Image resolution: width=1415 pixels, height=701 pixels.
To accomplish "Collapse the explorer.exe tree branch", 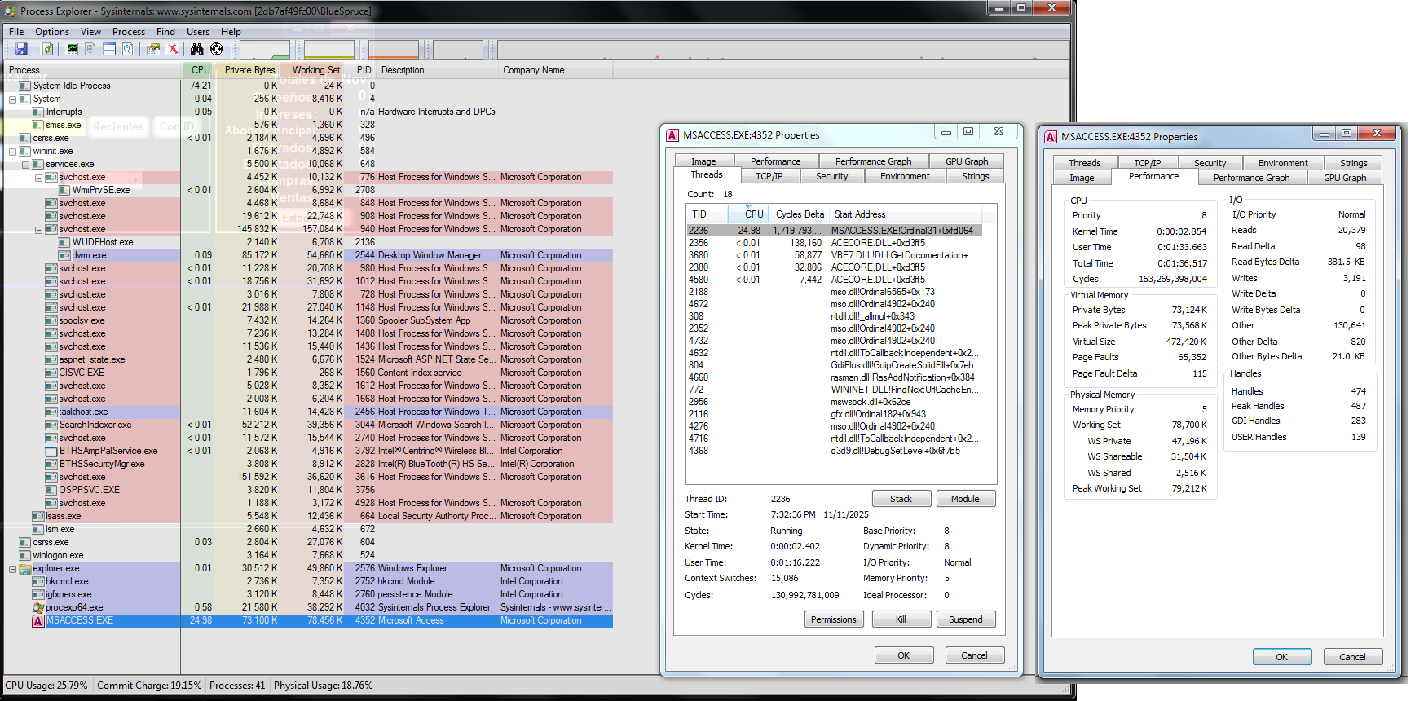I will tap(12, 569).
